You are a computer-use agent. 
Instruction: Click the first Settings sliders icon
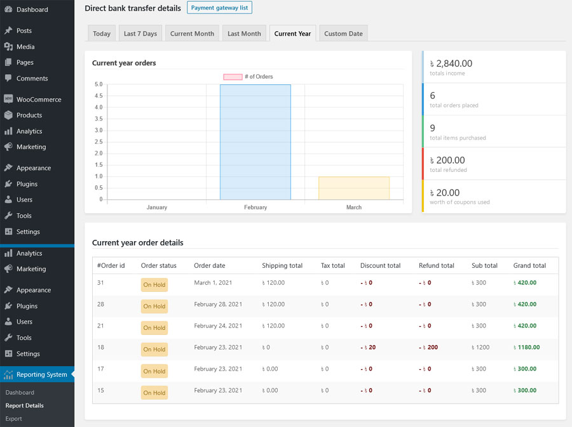point(8,232)
